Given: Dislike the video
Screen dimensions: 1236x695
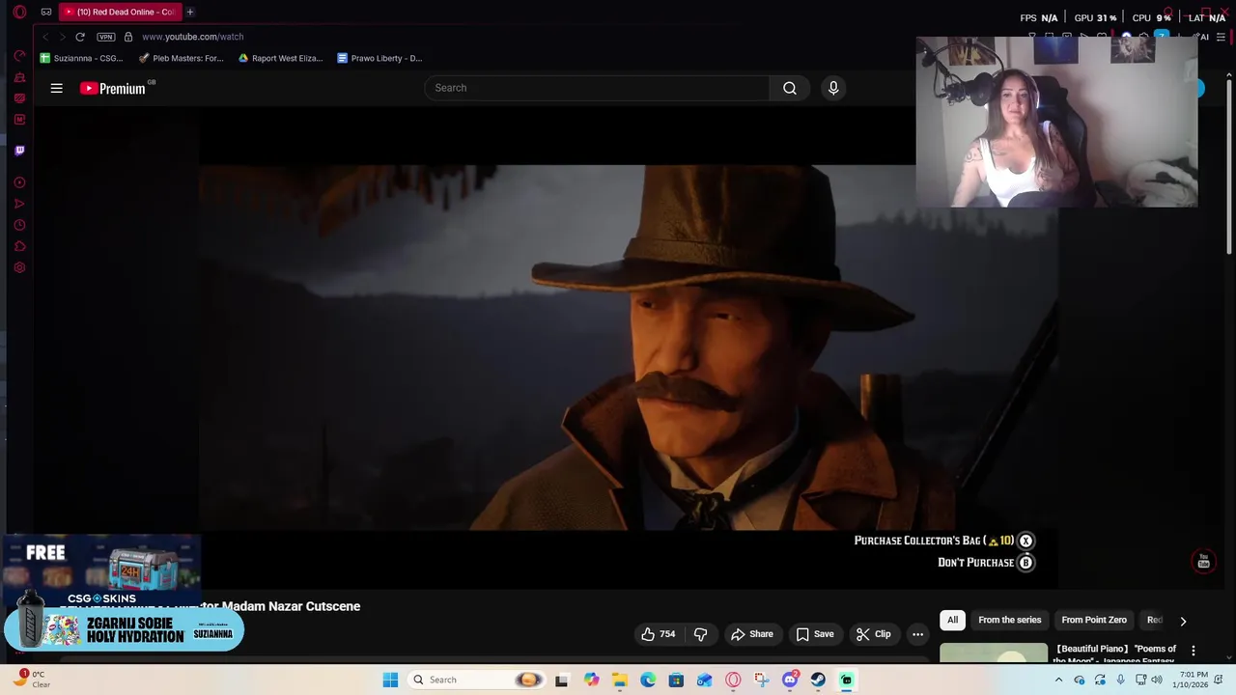Looking at the screenshot, I should (701, 634).
